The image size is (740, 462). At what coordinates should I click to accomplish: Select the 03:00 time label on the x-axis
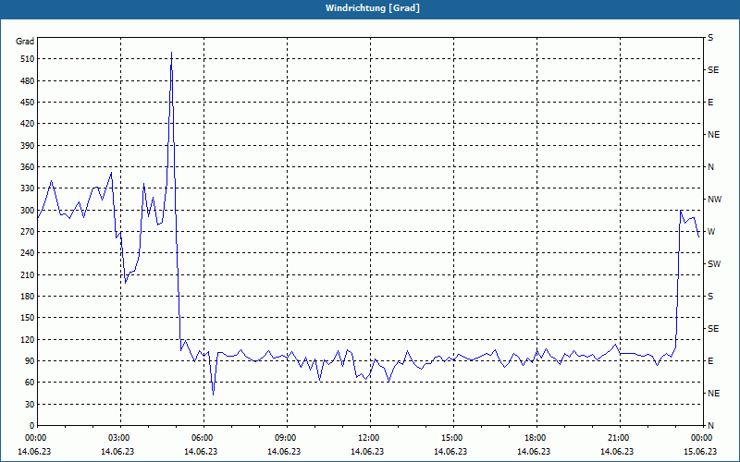(x=119, y=438)
